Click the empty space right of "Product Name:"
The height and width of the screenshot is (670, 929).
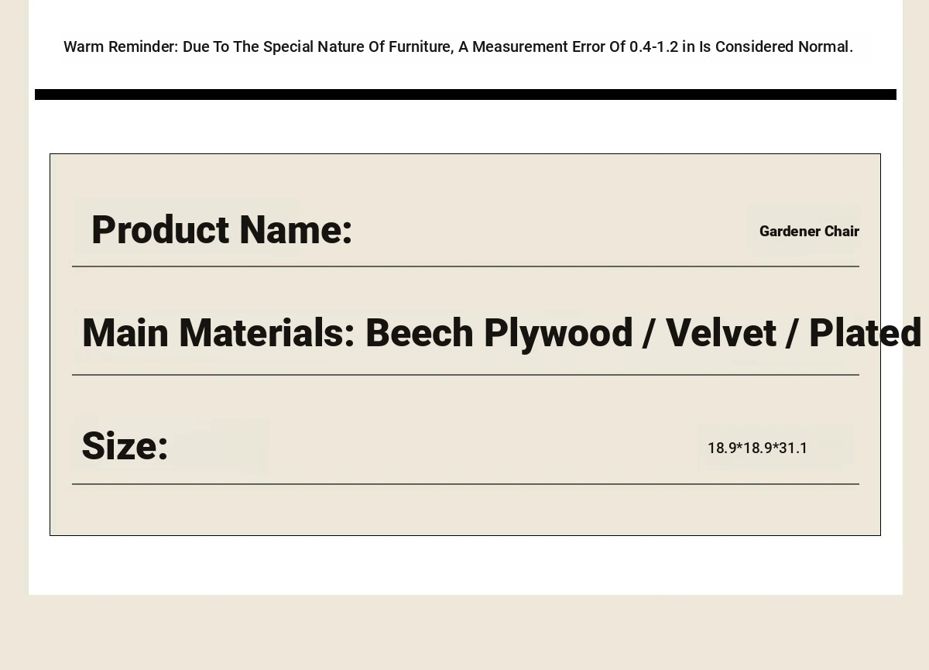(542, 231)
